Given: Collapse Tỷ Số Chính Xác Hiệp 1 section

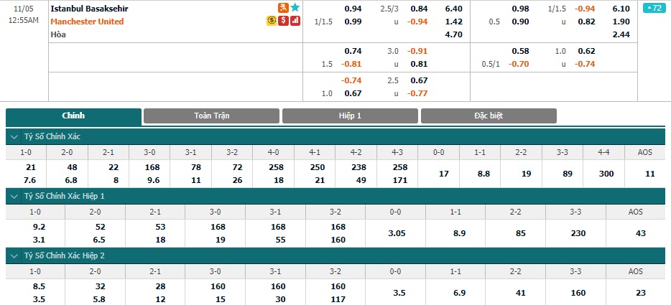Looking at the screenshot, I should [x=15, y=197].
